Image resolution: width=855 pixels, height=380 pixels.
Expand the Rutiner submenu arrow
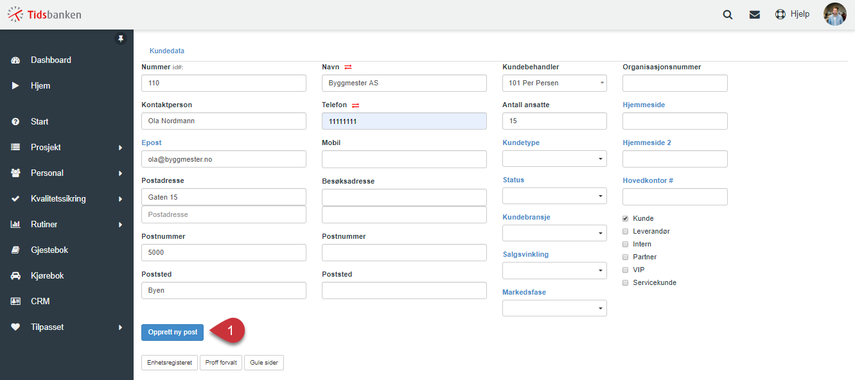[120, 225]
